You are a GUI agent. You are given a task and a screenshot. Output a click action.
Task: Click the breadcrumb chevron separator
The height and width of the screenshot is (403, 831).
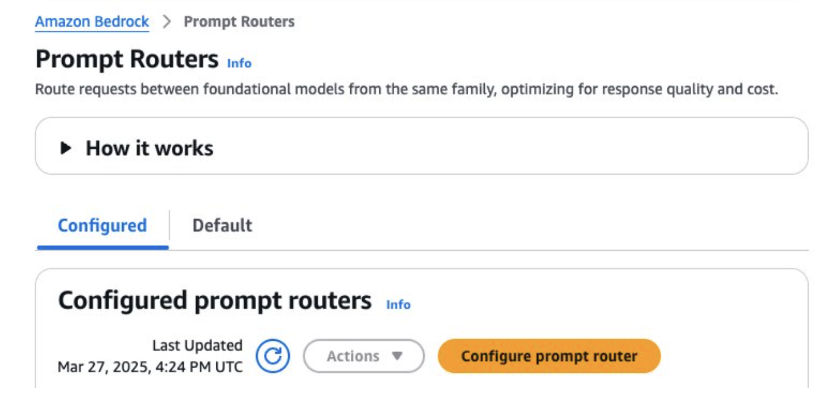point(167,22)
